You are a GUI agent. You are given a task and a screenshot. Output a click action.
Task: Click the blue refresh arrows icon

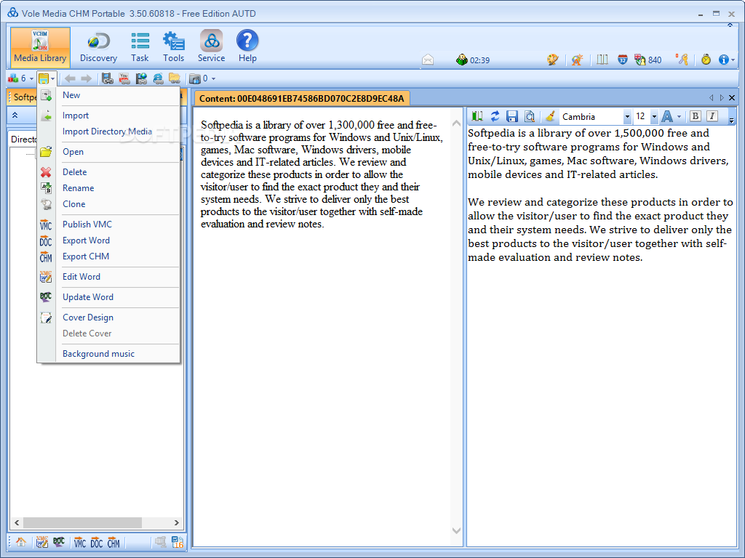pyautogui.click(x=495, y=116)
